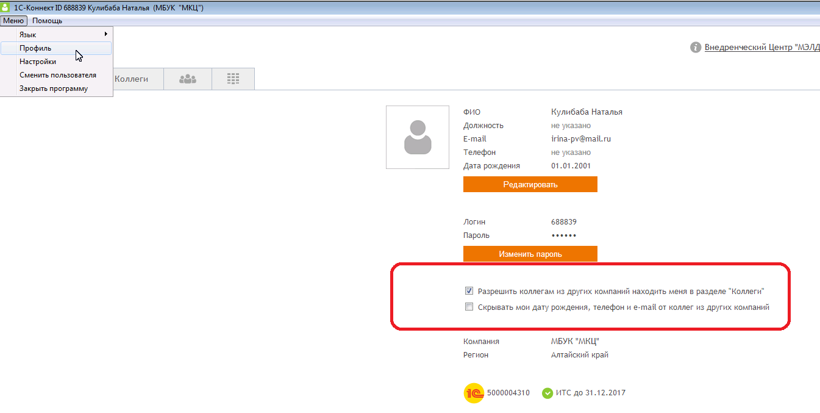Select Профиль from the menu
Image resolution: width=820 pixels, height=413 pixels.
point(56,48)
